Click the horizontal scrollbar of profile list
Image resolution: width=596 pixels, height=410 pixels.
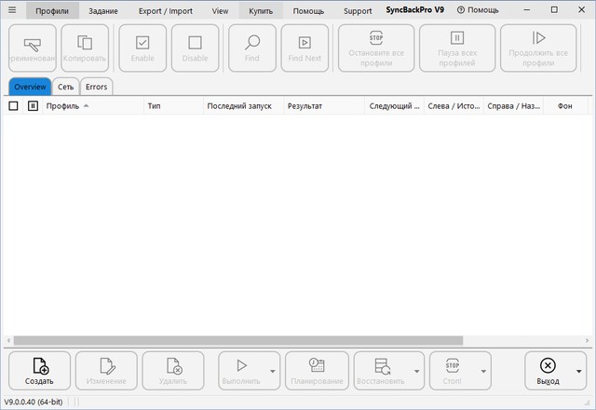[279, 340]
